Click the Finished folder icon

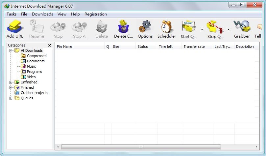click(x=17, y=87)
